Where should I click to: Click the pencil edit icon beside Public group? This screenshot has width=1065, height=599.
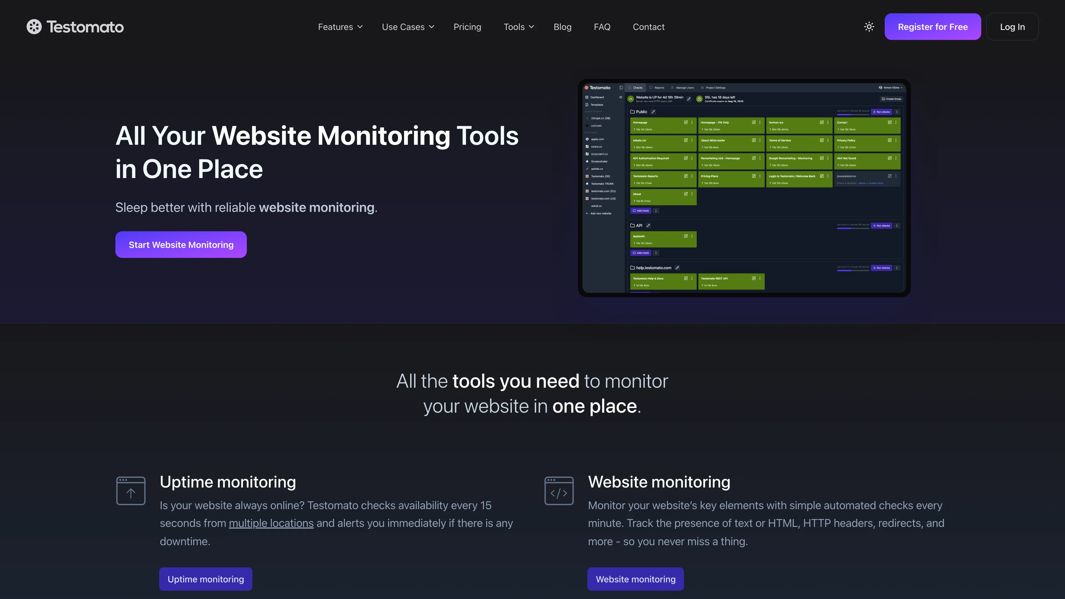654,112
